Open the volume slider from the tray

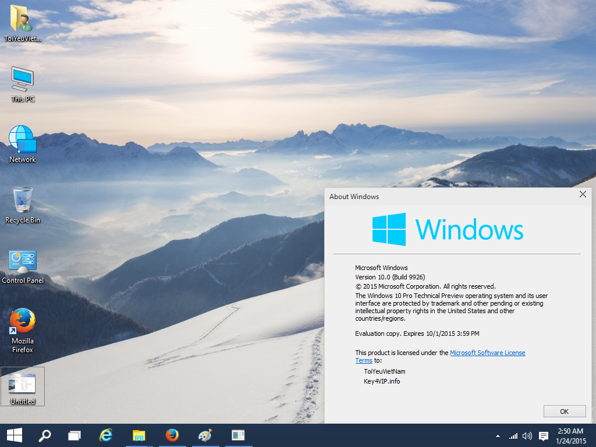[527, 435]
